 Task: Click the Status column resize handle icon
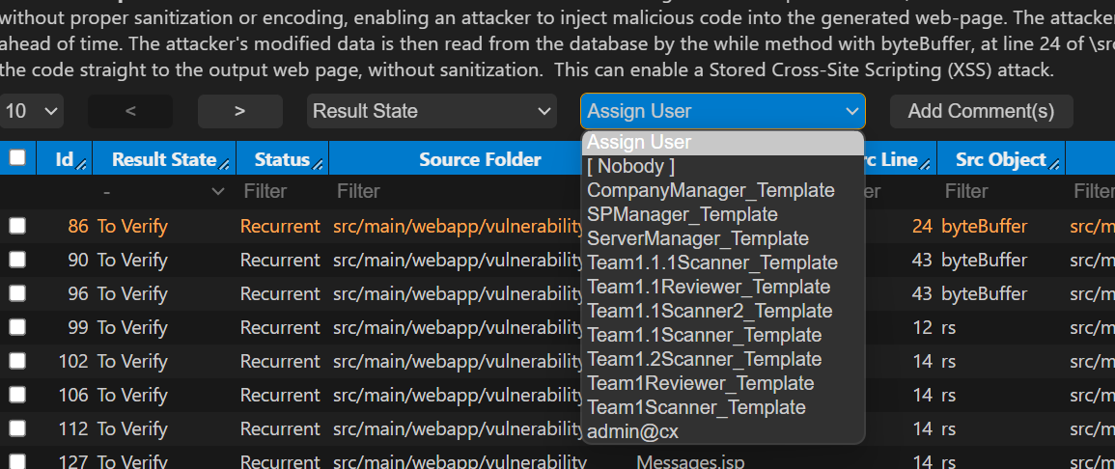click(318, 165)
